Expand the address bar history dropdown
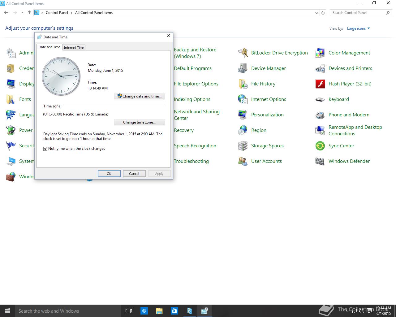Image resolution: width=396 pixels, height=317 pixels. [x=316, y=13]
